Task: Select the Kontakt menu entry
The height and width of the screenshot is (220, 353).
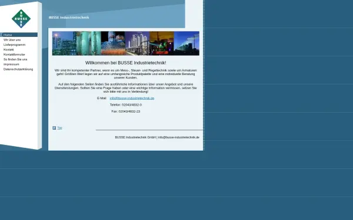Action: coord(9,50)
